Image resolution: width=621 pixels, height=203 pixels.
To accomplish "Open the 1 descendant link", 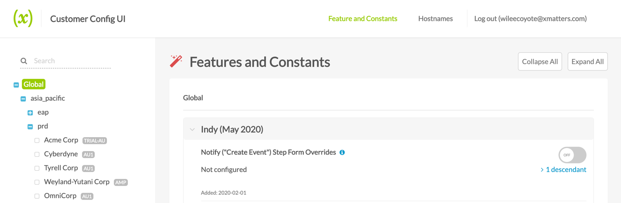I will tap(563, 169).
